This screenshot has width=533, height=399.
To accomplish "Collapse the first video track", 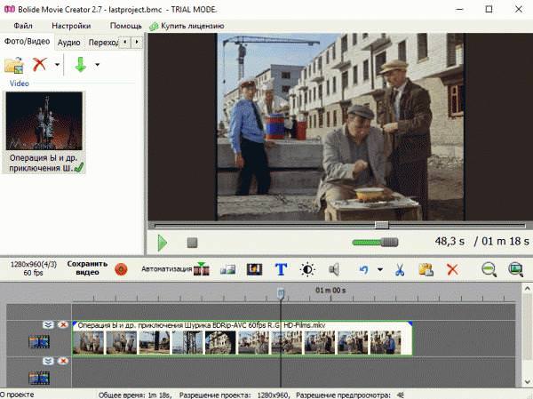I will tap(48, 325).
